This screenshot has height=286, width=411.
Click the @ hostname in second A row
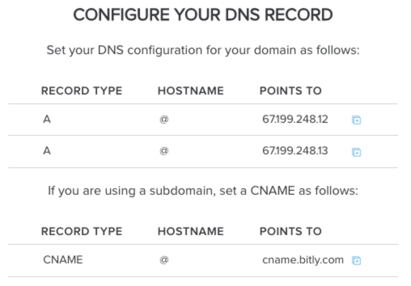(x=164, y=151)
